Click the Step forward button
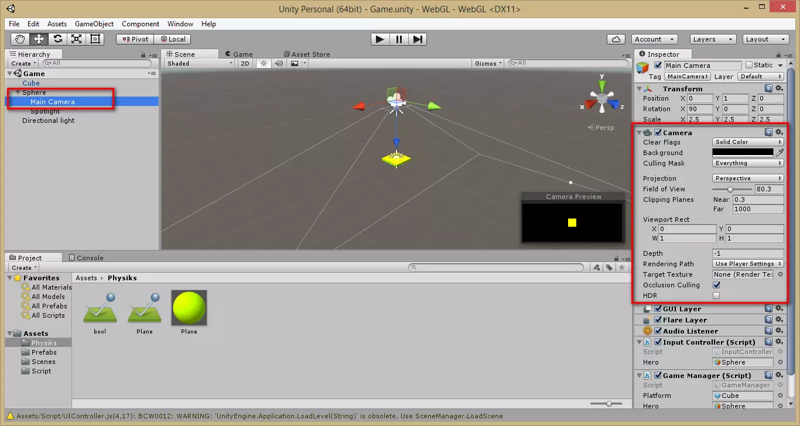 pos(418,39)
